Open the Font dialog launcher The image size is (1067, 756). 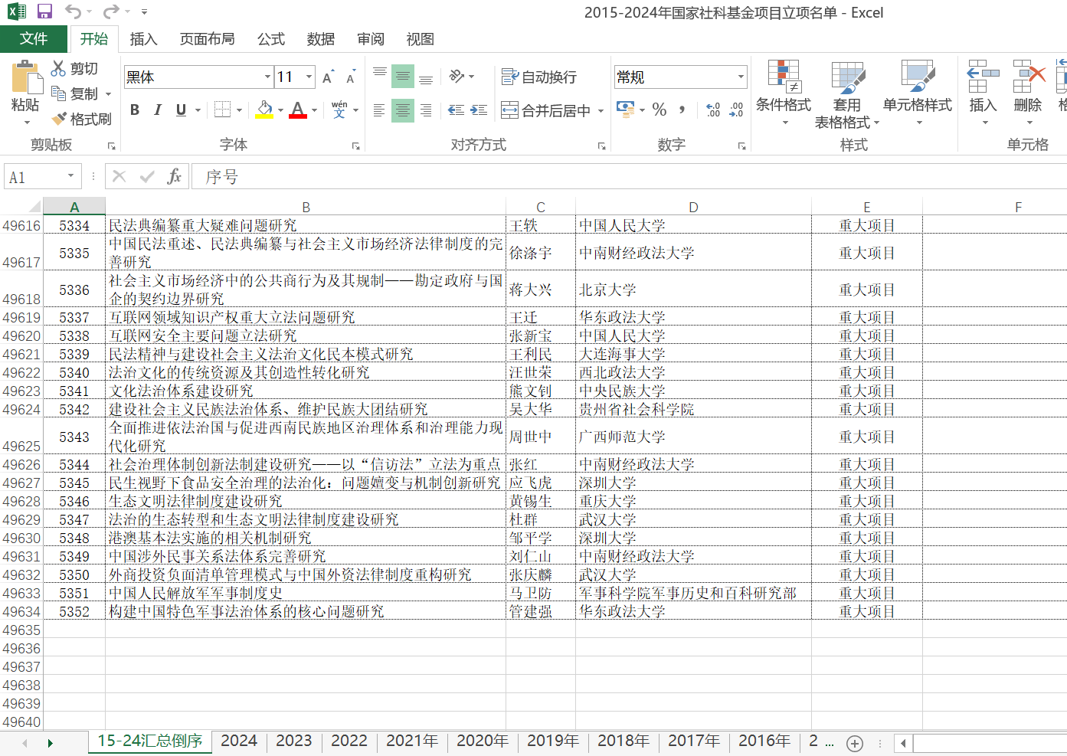pos(355,146)
